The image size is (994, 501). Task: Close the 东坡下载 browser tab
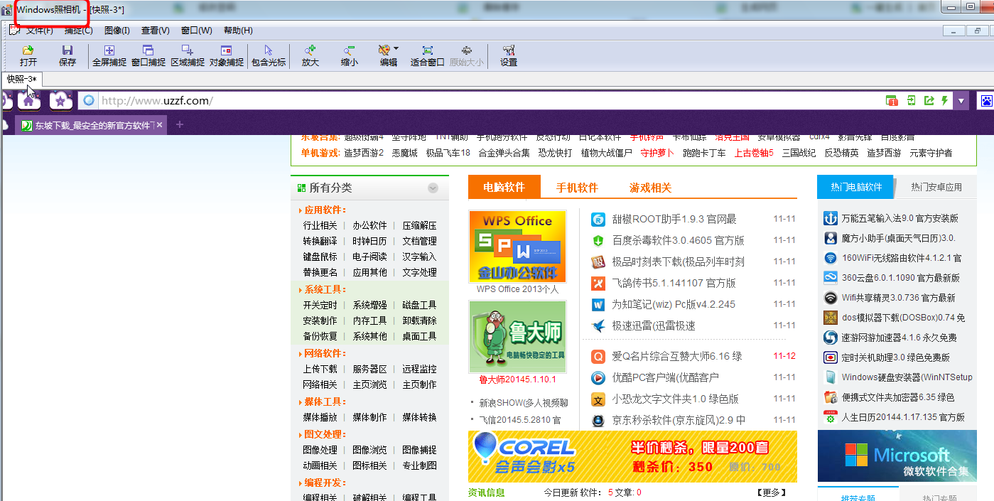click(160, 125)
